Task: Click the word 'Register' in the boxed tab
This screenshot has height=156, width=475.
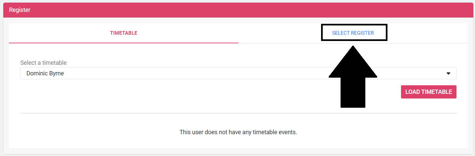Action: pos(362,33)
